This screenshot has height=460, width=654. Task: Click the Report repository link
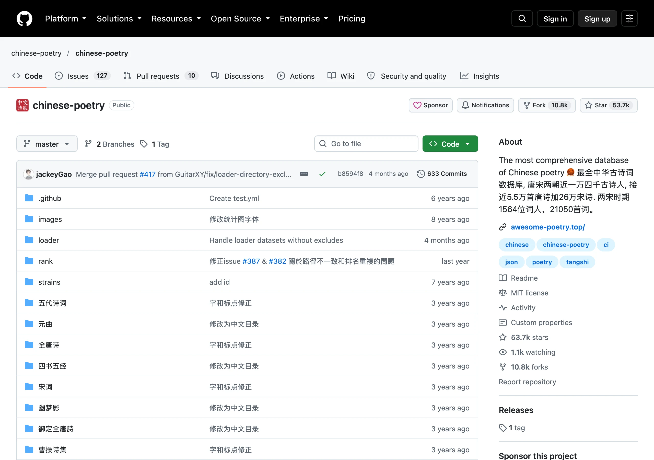[x=527, y=382]
